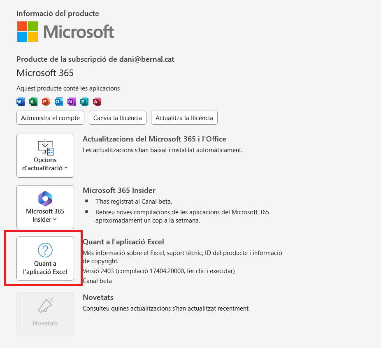Click "Consulteu quines actualitzacions" description
The height and width of the screenshot is (348, 381).
coord(166,309)
